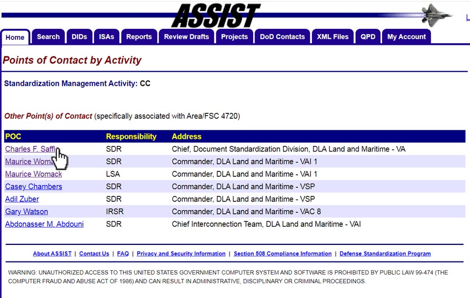Select the Review Drafts tab
This screenshot has width=470, height=298.
click(186, 37)
